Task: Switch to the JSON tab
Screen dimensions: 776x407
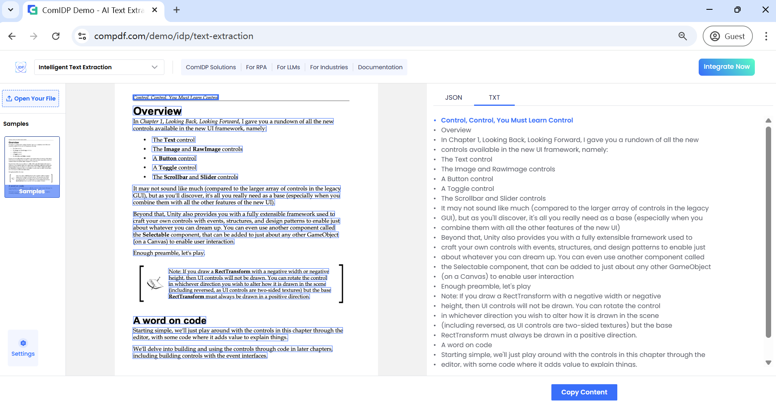Action: click(453, 98)
